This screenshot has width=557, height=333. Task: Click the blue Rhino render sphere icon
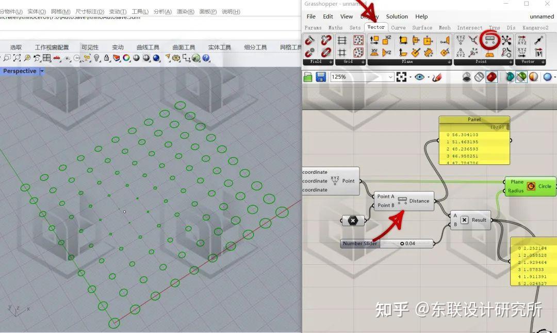tap(156, 58)
